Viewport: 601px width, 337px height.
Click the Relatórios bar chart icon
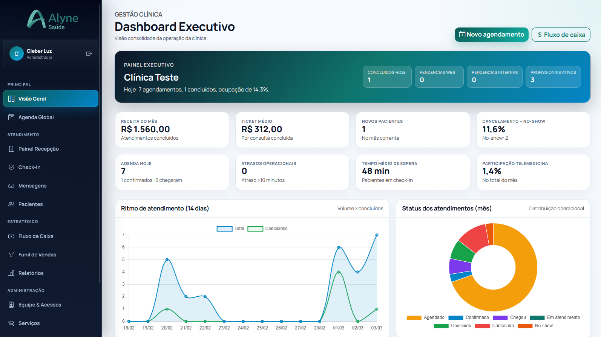point(11,273)
